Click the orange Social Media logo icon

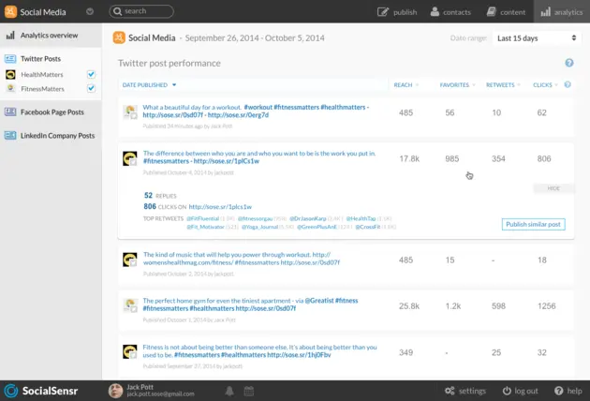pos(10,11)
